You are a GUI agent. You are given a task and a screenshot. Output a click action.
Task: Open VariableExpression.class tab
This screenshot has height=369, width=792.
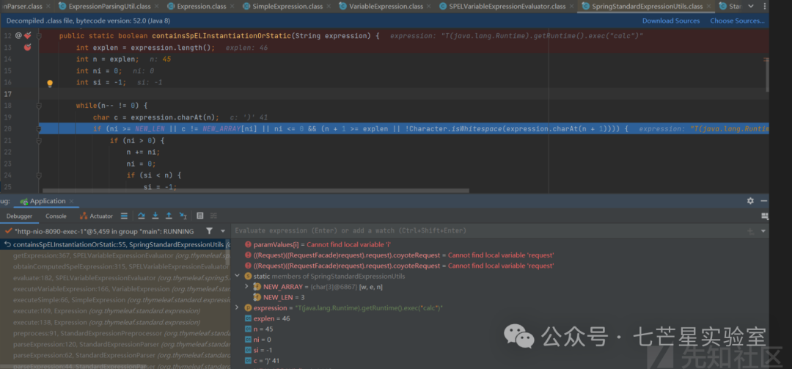point(386,6)
